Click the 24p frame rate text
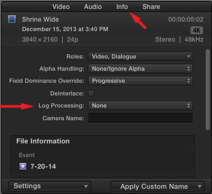212x194 pixels. click(x=73, y=40)
